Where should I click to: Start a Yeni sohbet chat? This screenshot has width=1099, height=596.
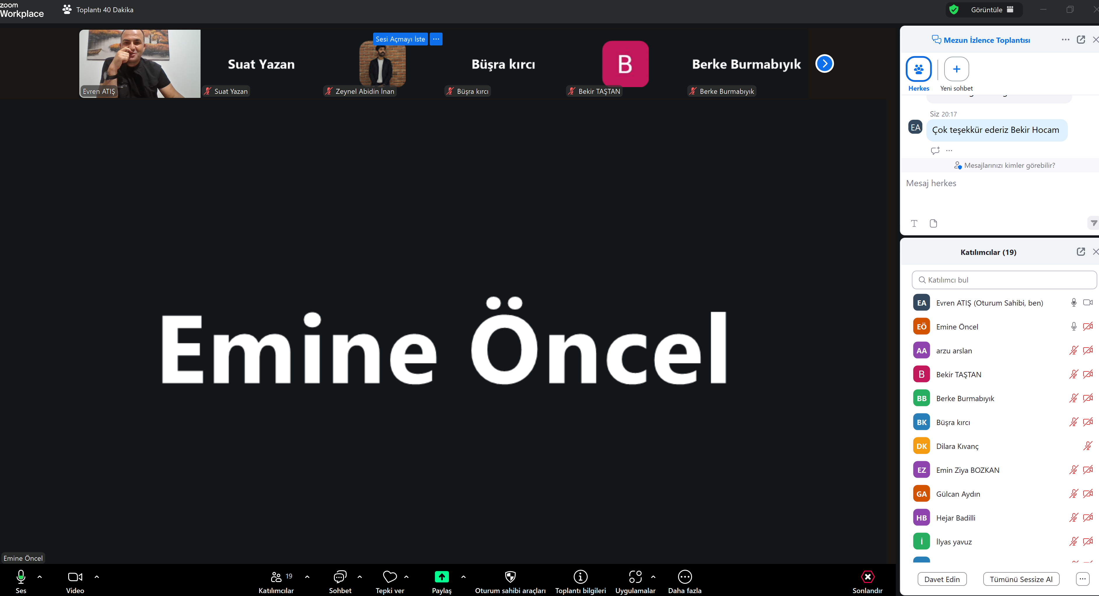click(956, 74)
